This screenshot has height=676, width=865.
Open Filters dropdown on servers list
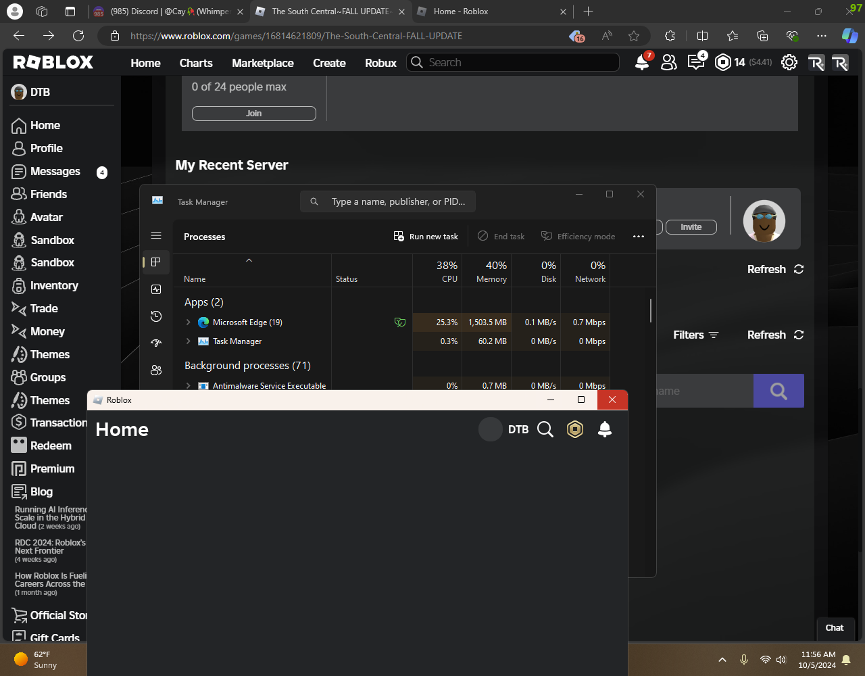696,335
